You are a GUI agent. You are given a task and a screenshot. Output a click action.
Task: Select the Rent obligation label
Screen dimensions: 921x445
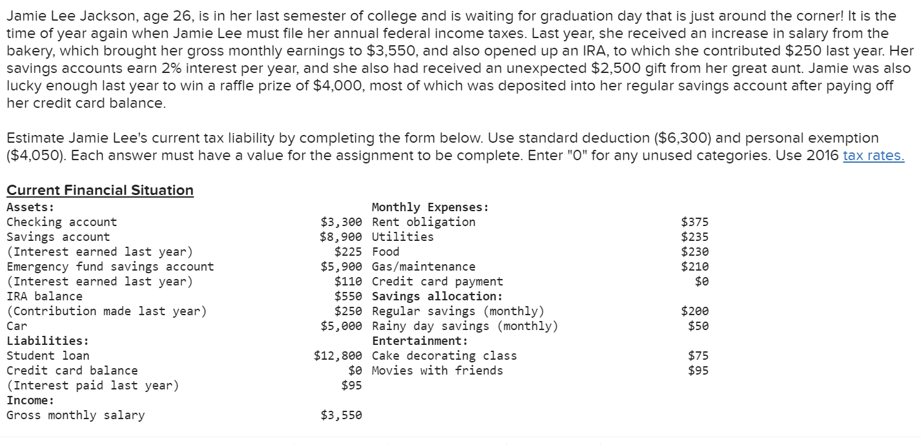click(424, 222)
